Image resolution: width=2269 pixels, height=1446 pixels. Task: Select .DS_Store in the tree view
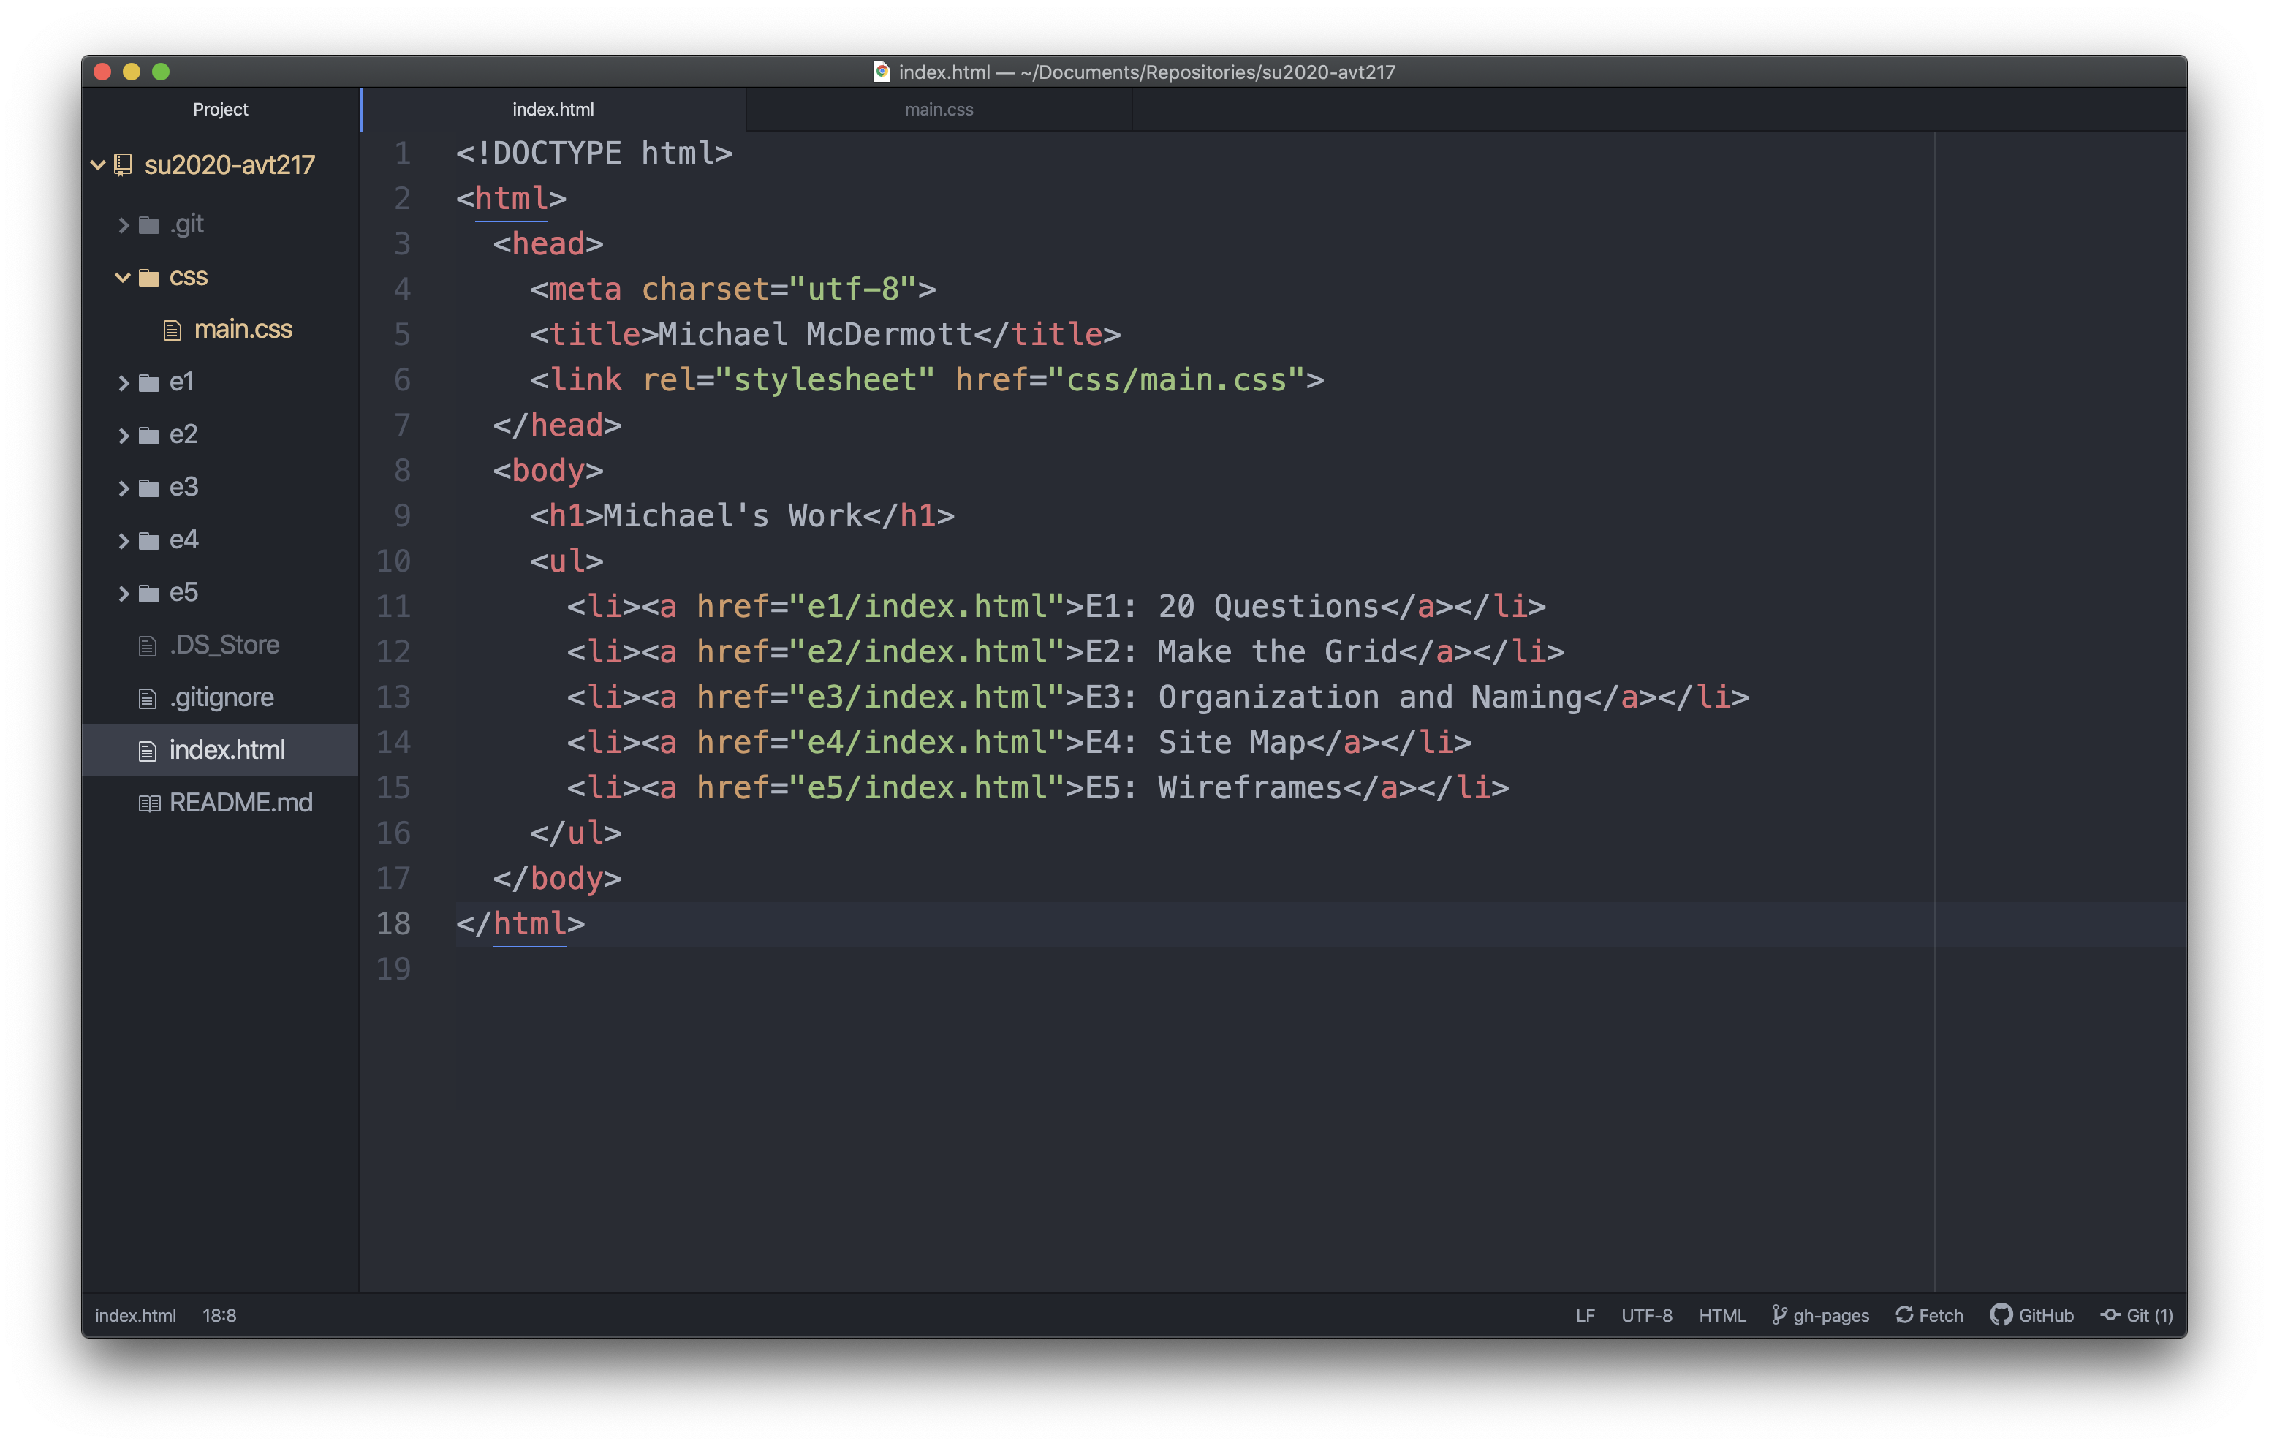(221, 646)
